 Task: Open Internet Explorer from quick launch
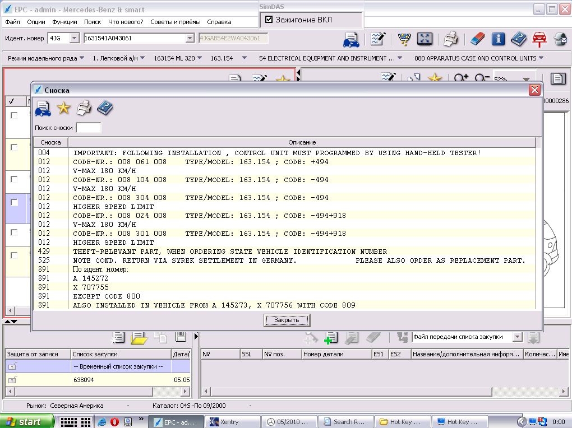coord(102,422)
